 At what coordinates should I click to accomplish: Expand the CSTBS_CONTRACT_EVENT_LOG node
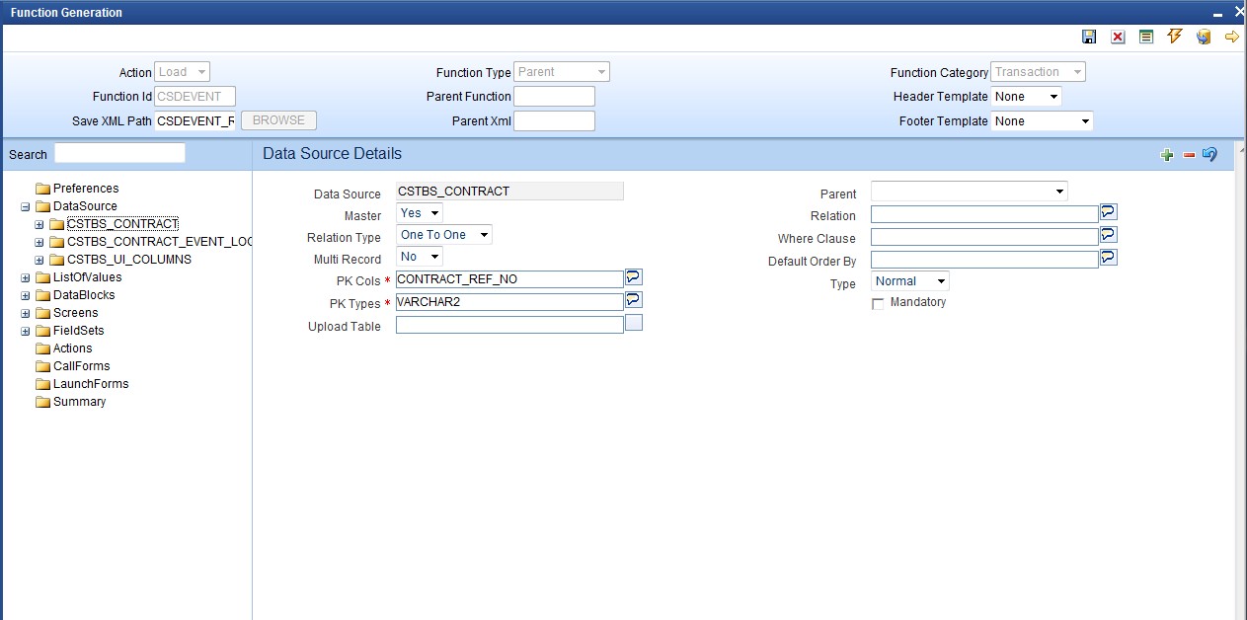39,242
